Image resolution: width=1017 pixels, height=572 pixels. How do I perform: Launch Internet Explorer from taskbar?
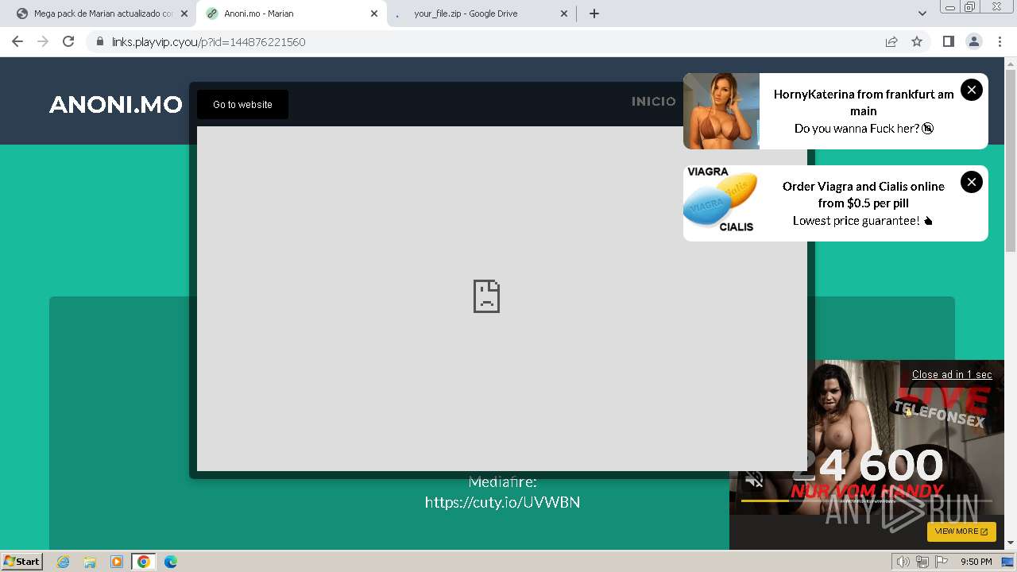click(x=63, y=562)
